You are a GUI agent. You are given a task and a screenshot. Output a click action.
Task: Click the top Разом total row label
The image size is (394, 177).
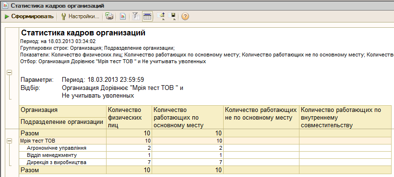click(x=30, y=133)
